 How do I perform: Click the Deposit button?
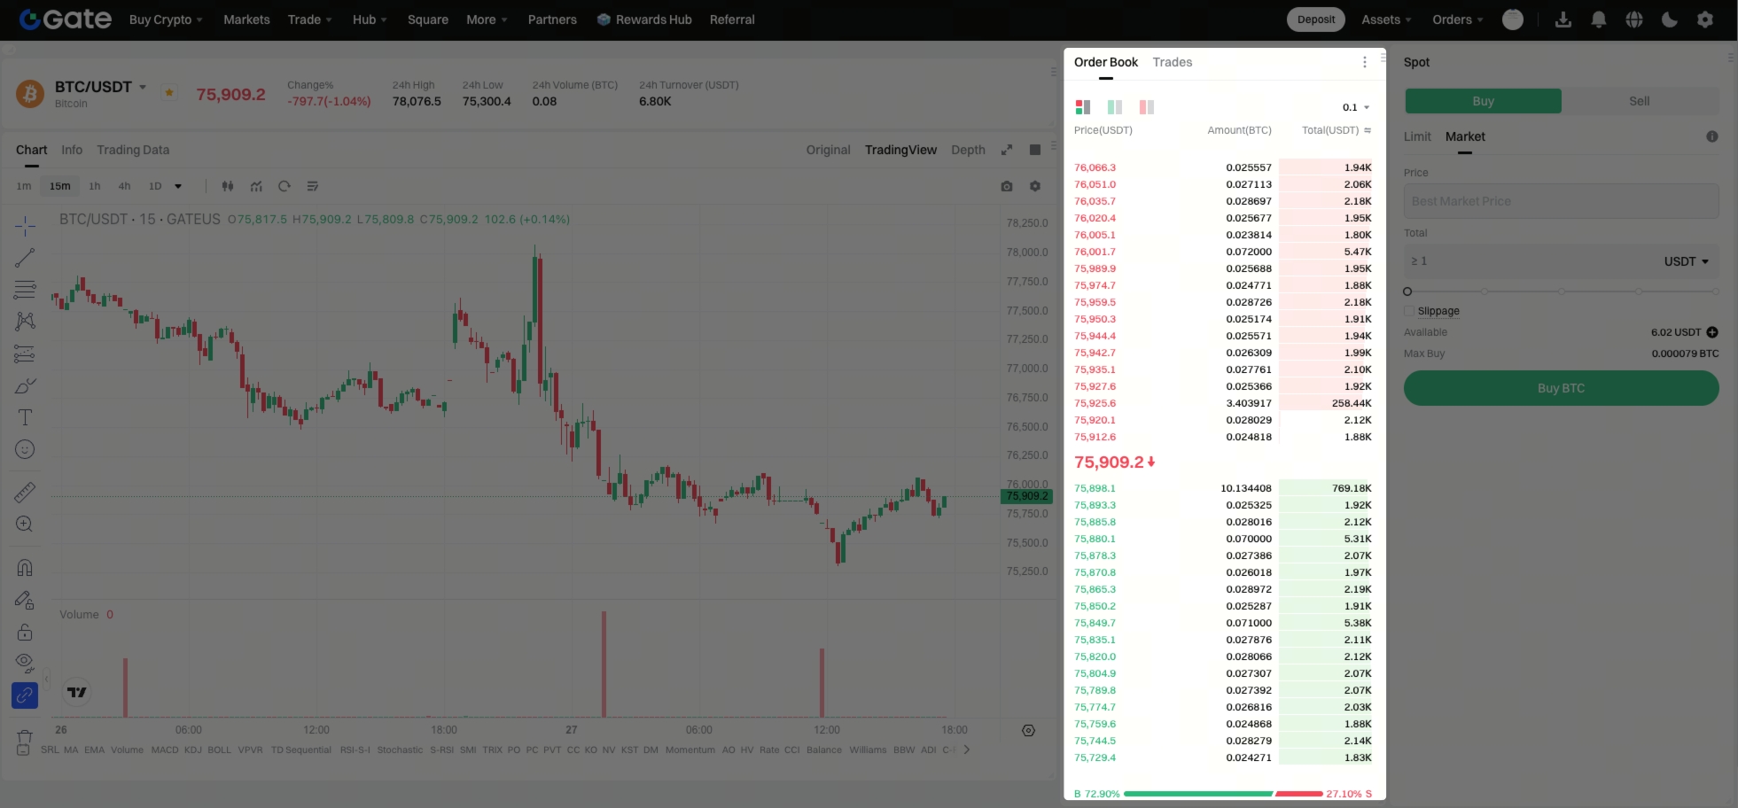tap(1316, 19)
